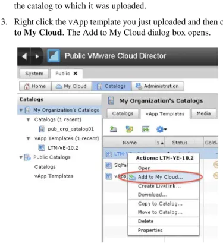Viewport: 223px width, 243px height.
Task: Collapse My Organization's Catalogs tree node
Action: pos(21,110)
